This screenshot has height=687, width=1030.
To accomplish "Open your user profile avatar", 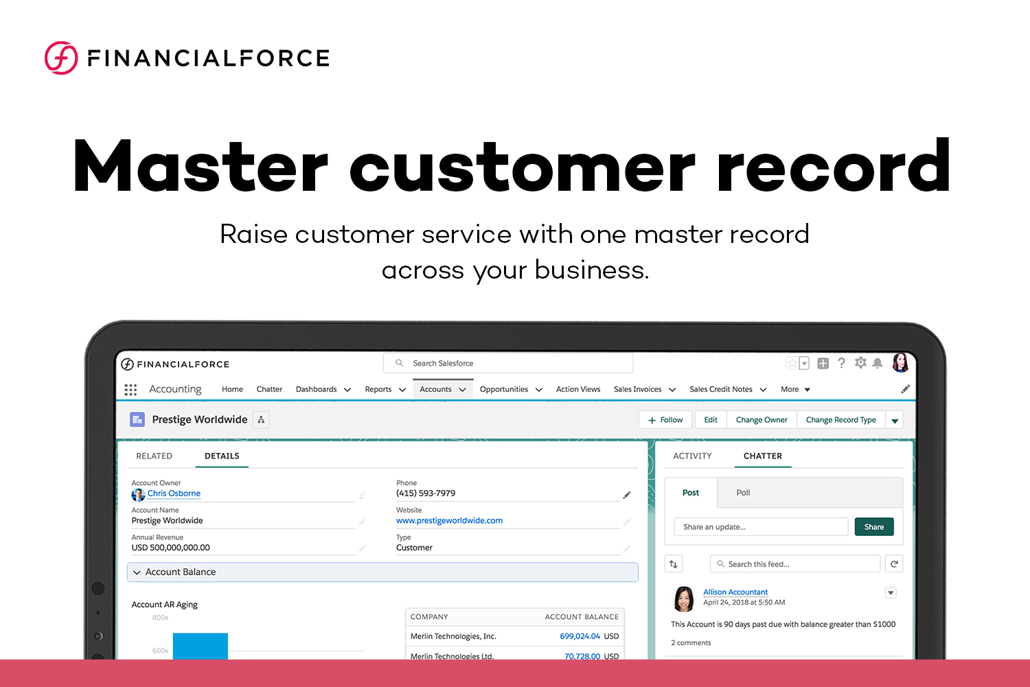I will [x=901, y=363].
